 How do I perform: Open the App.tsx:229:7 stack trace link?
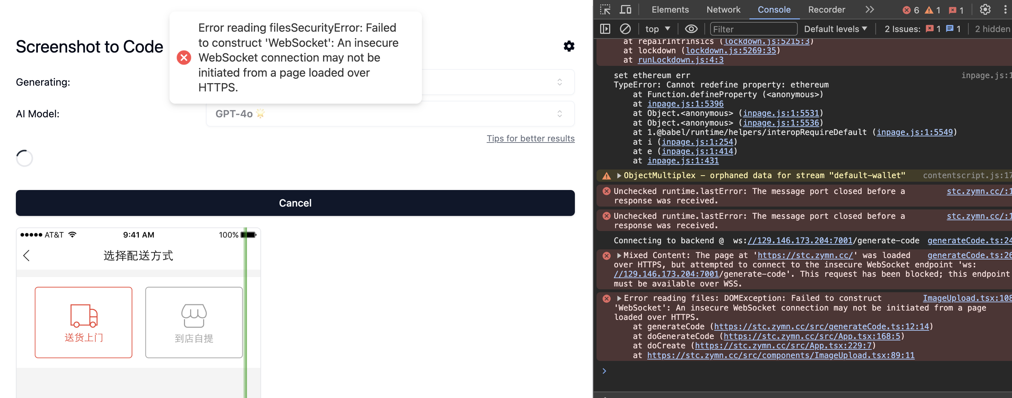pos(783,346)
